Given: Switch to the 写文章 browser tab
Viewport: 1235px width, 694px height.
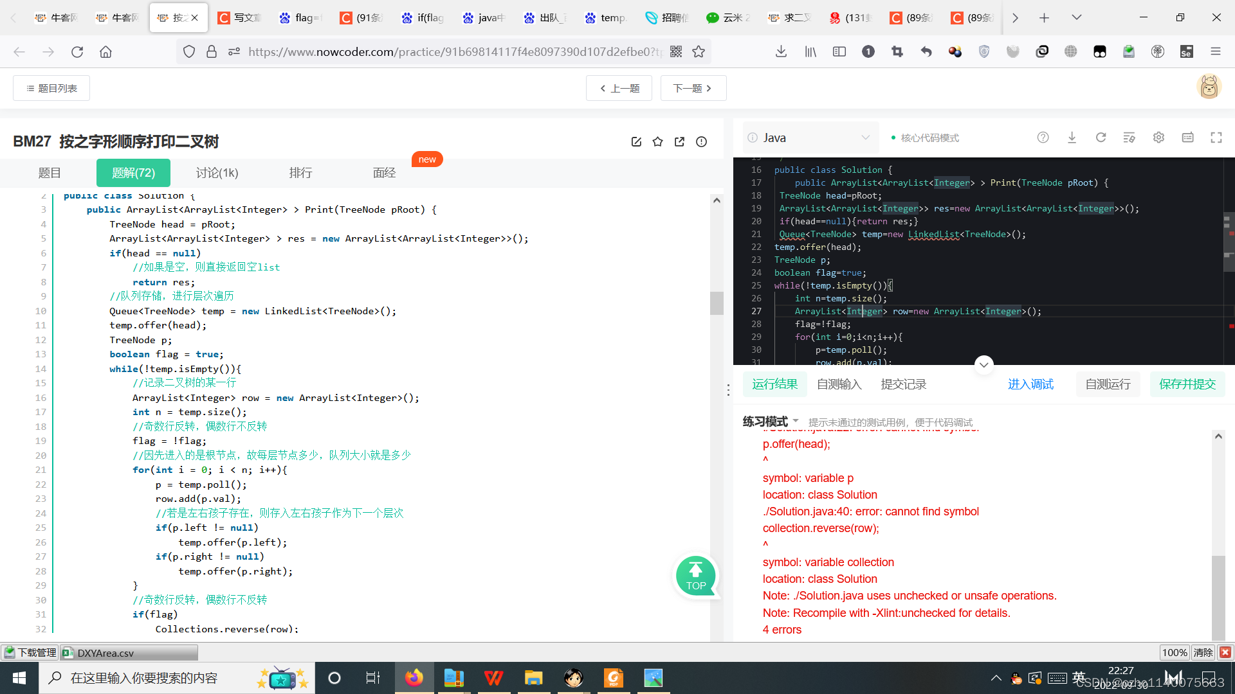Looking at the screenshot, I should 239,18.
